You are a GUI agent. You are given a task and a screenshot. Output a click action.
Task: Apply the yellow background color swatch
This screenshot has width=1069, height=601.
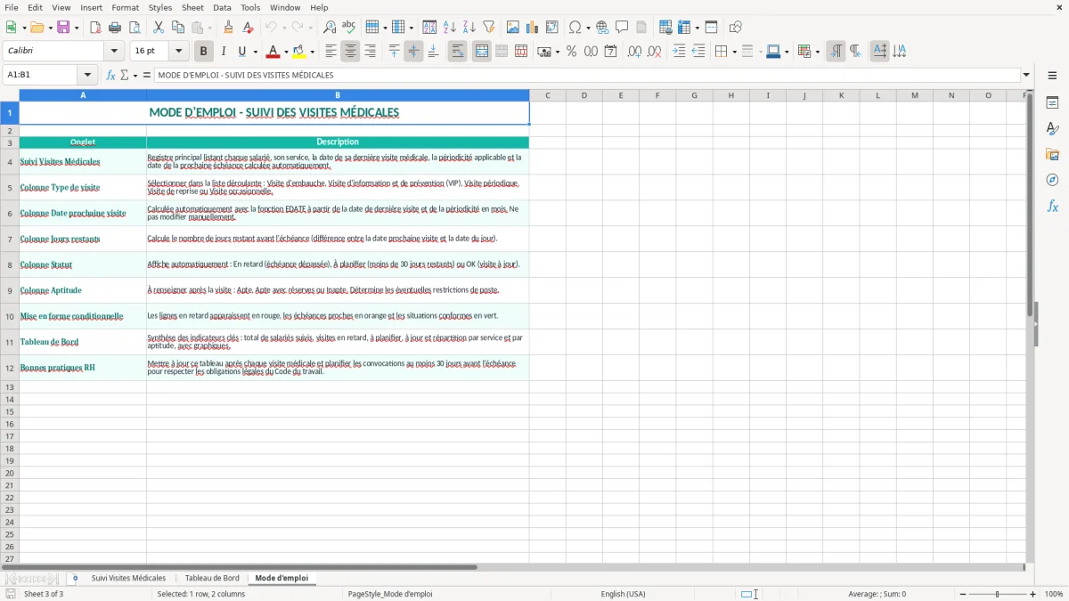(x=299, y=52)
